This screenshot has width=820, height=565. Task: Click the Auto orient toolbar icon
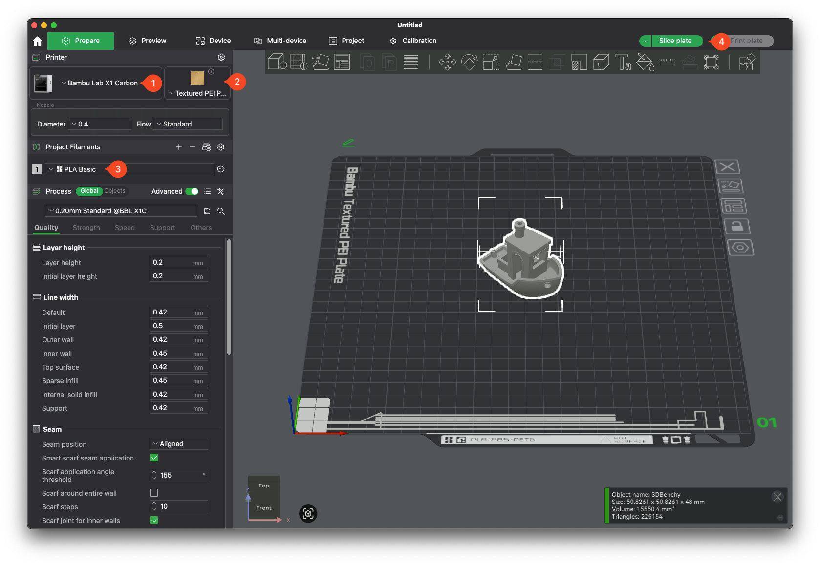[321, 62]
